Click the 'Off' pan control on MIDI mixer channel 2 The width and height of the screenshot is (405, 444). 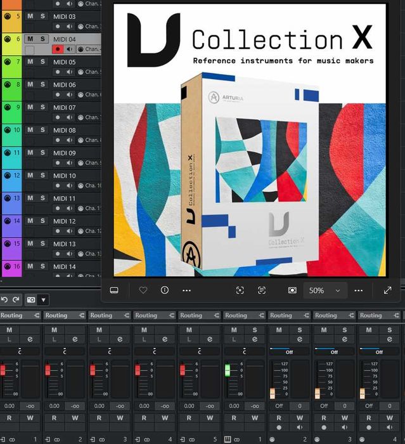pyautogui.click(x=289, y=351)
